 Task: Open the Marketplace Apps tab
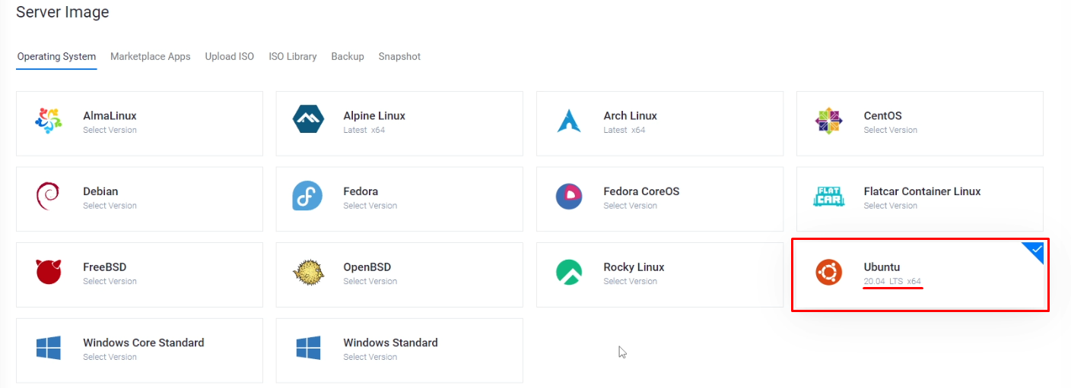(x=151, y=56)
